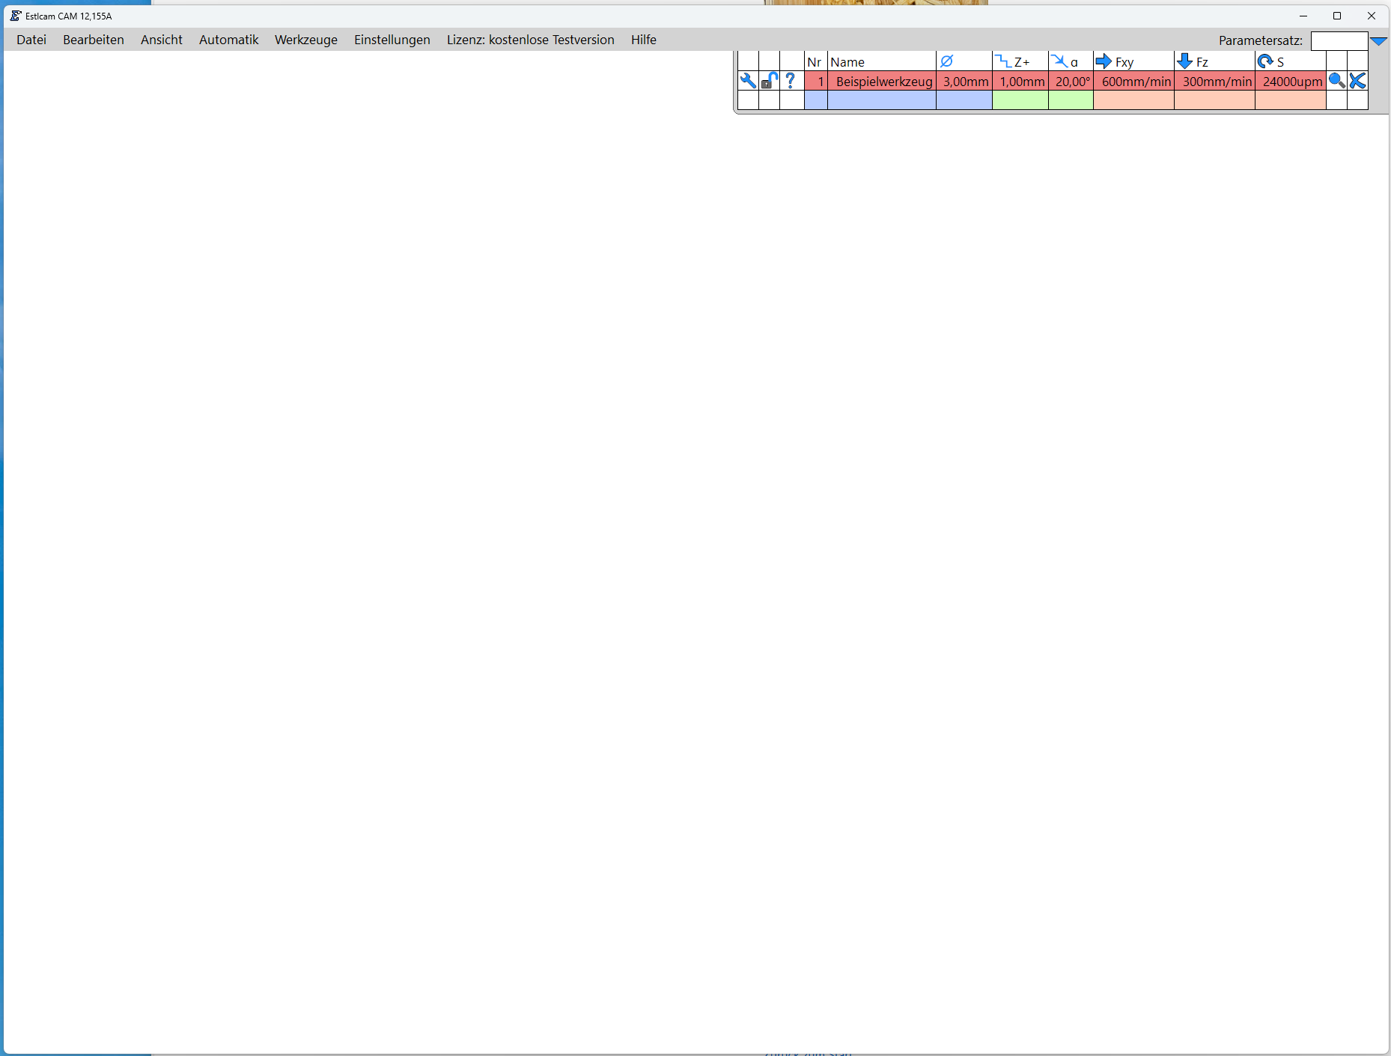Click the 24000upm spindle speed cell

(1291, 82)
